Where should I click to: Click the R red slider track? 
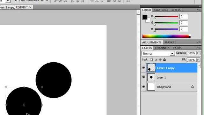coord(166,16)
